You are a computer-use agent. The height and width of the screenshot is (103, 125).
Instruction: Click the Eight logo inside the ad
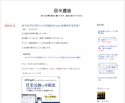click(29, 80)
